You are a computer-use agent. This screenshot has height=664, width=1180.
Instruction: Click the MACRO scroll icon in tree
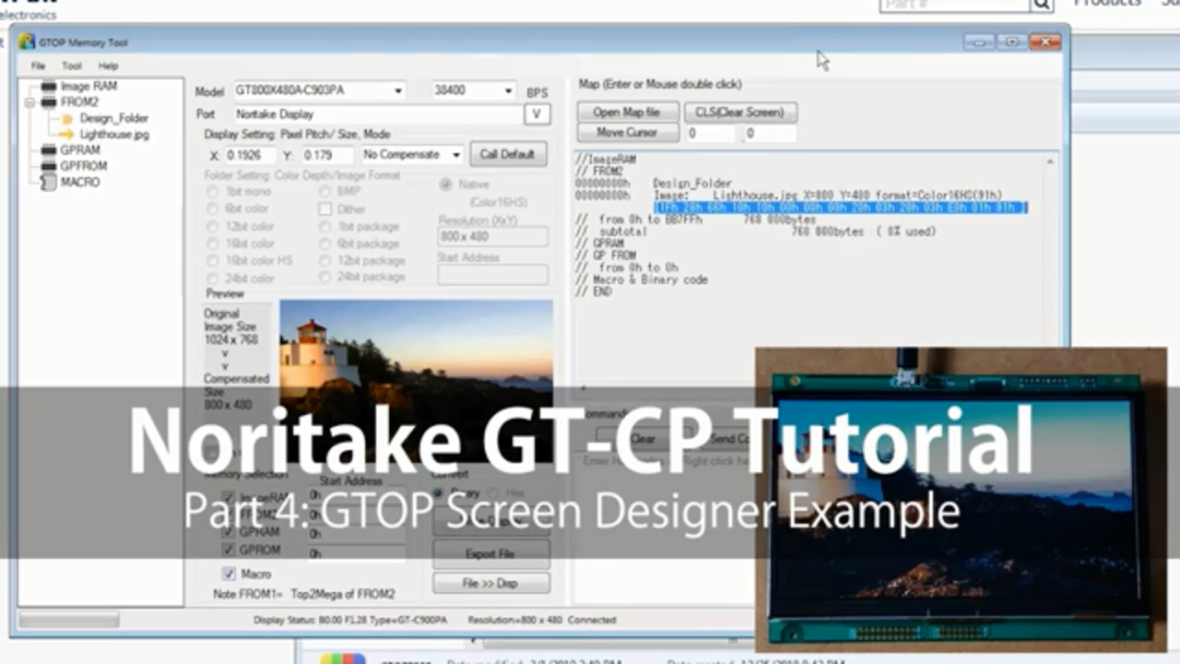point(49,183)
